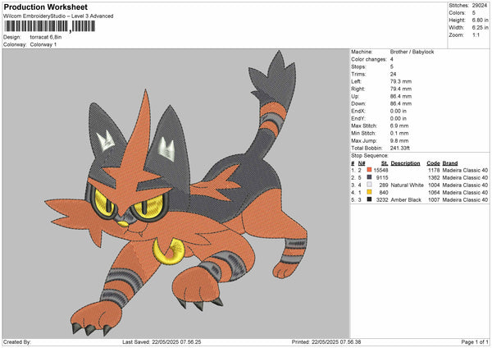Screen dimensions: 492x348
Task: Click the 'Description' column header
Action: (x=405, y=163)
